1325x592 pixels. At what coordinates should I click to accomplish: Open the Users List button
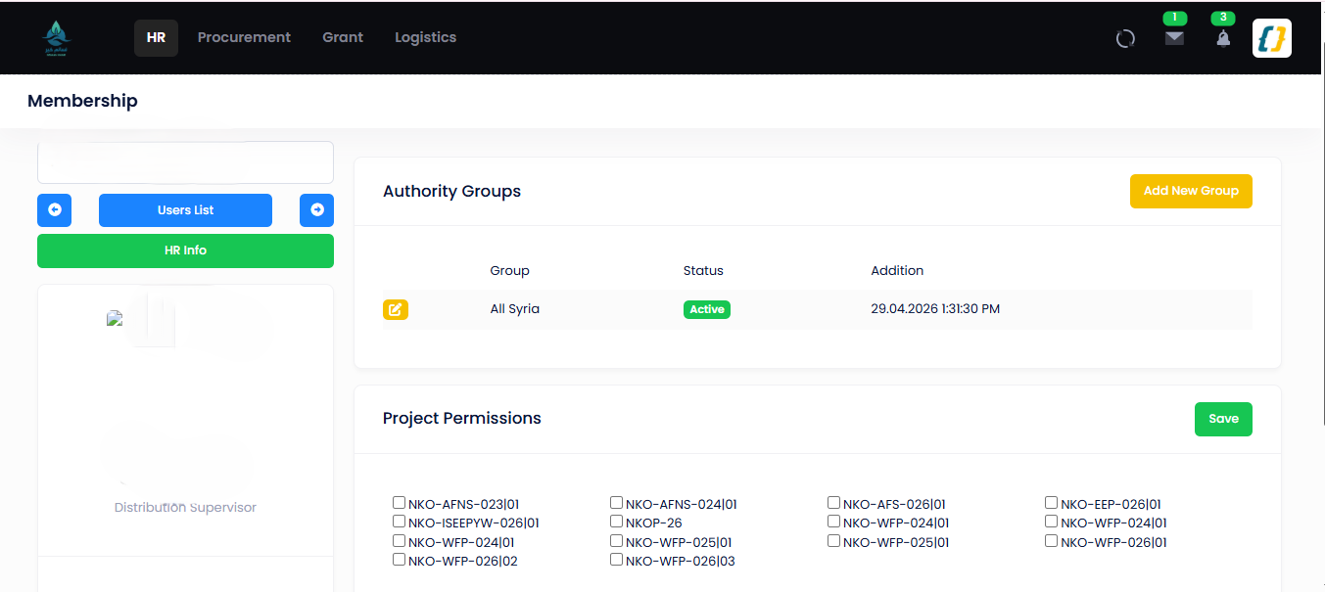tap(185, 210)
